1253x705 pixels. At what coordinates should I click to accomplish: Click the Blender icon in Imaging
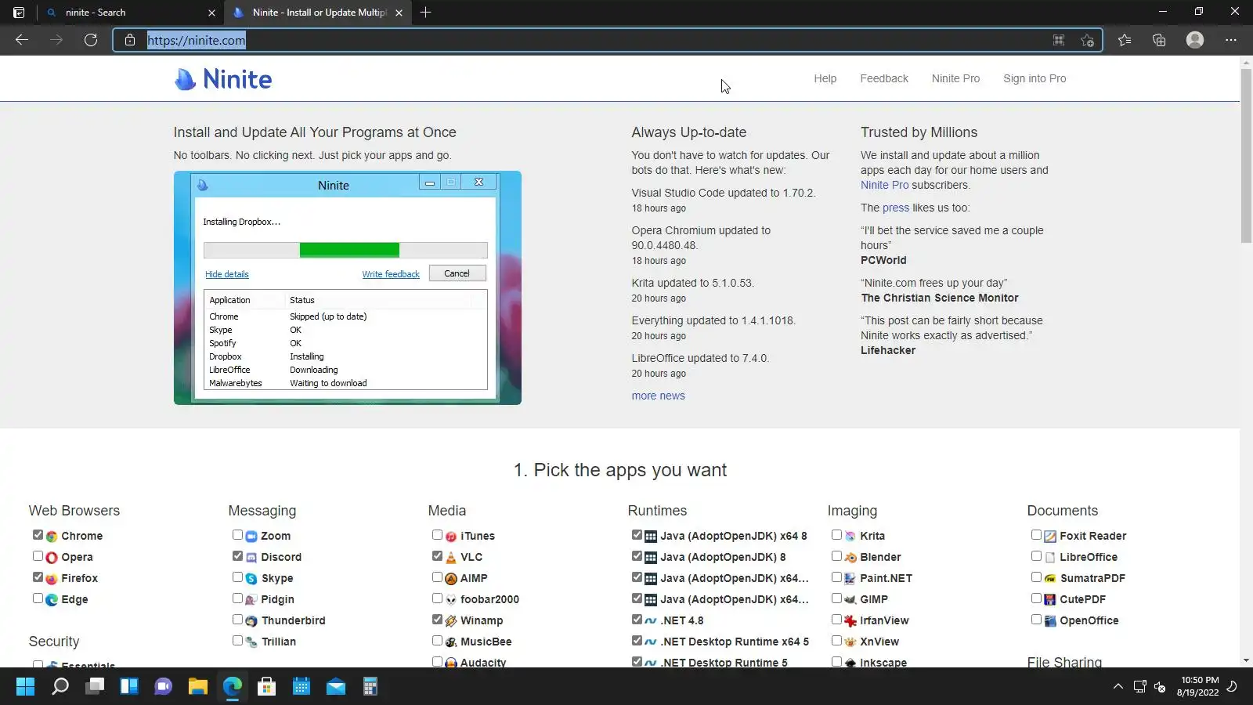(850, 558)
